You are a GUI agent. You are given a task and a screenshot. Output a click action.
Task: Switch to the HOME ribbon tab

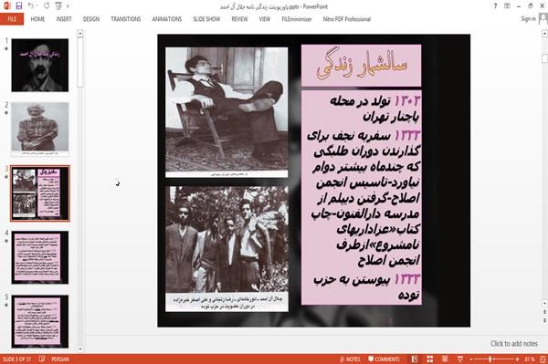tap(37, 19)
